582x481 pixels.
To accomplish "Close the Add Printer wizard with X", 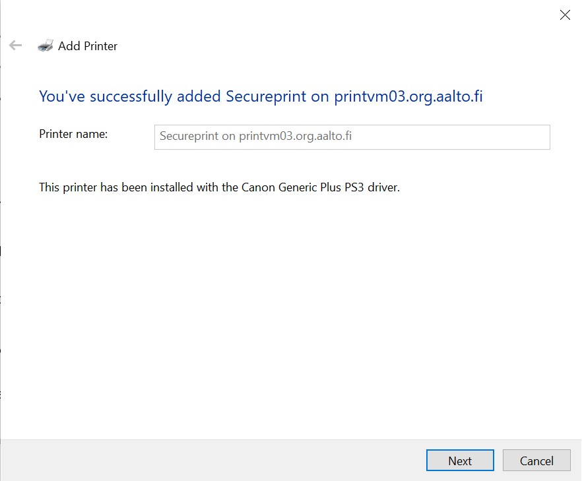I will click(565, 15).
